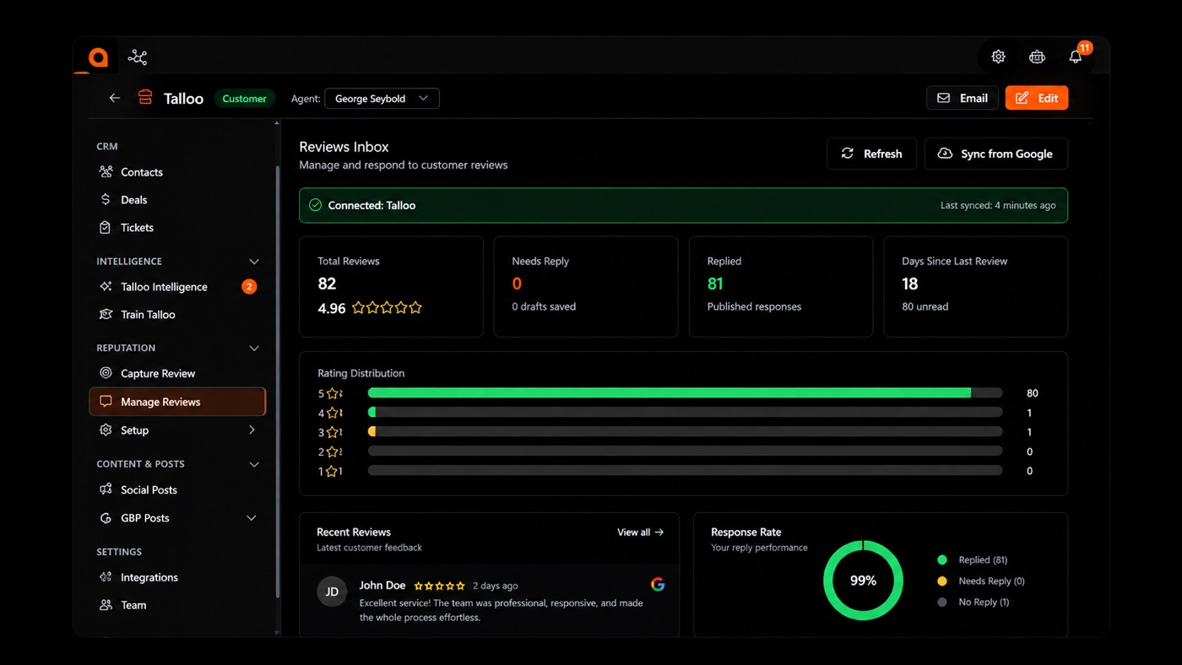The width and height of the screenshot is (1182, 665).
Task: Click the Email button
Action: [x=962, y=98]
